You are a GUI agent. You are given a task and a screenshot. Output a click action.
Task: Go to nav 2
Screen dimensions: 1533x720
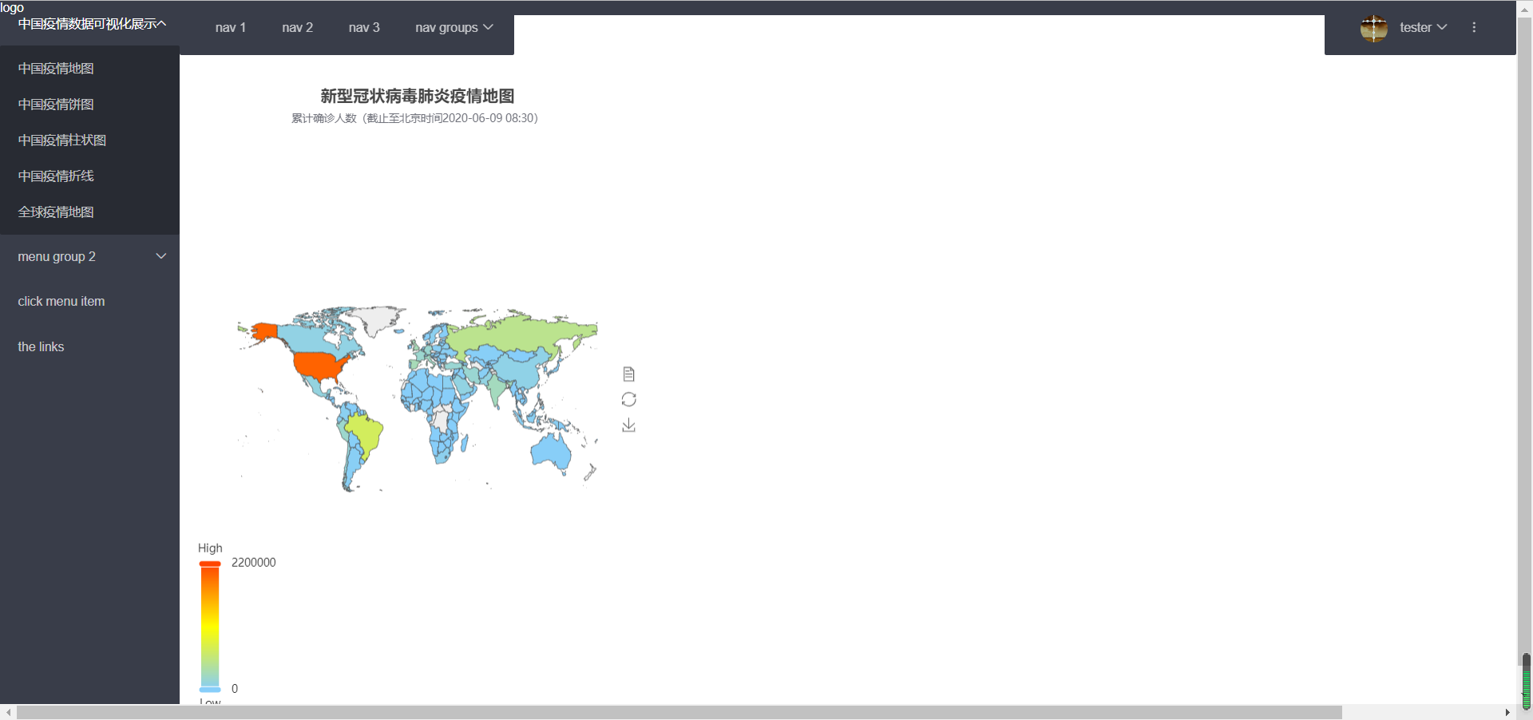[x=297, y=27]
